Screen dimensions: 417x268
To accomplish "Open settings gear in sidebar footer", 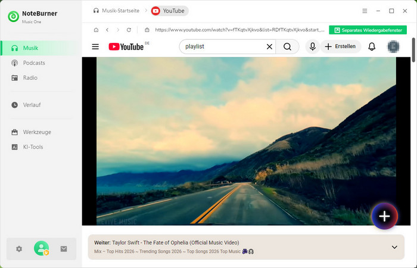I will click(x=19, y=249).
